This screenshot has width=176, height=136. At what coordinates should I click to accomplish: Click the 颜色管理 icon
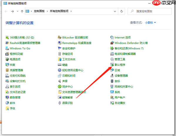(7, 98)
